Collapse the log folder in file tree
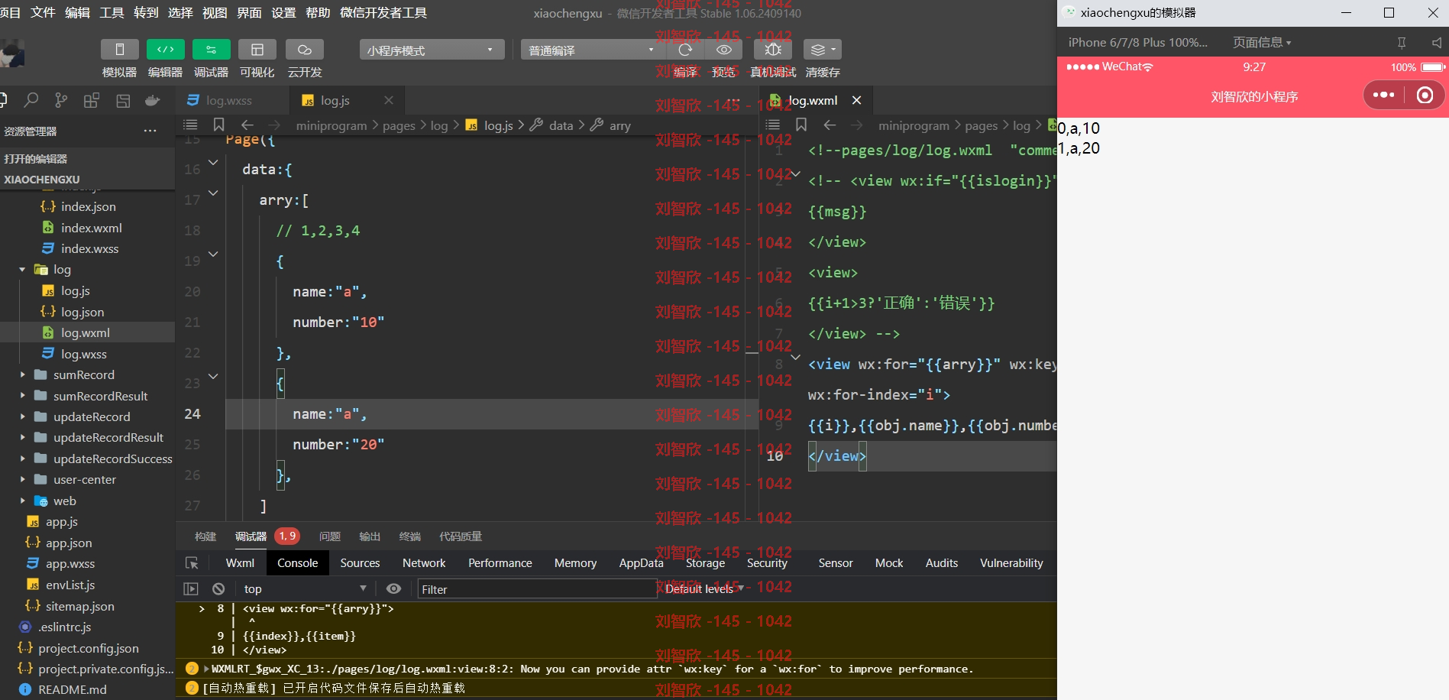The image size is (1449, 700). pyautogui.click(x=22, y=270)
